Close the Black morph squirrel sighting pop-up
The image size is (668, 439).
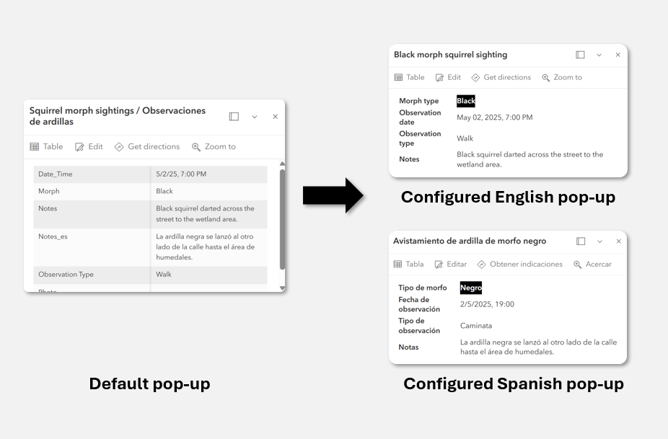pos(618,55)
